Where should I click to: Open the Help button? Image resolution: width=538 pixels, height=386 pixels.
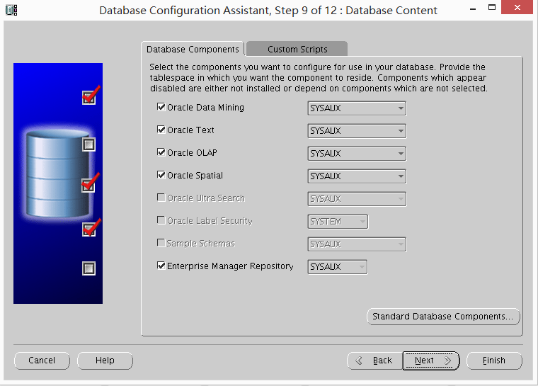point(105,361)
